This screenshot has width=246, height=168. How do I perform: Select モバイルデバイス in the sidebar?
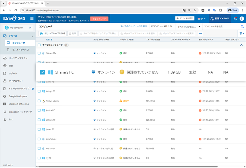click(x=21, y=50)
